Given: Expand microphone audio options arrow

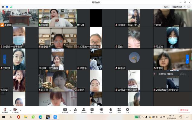Looking at the screenshot, I should [x=10, y=110].
